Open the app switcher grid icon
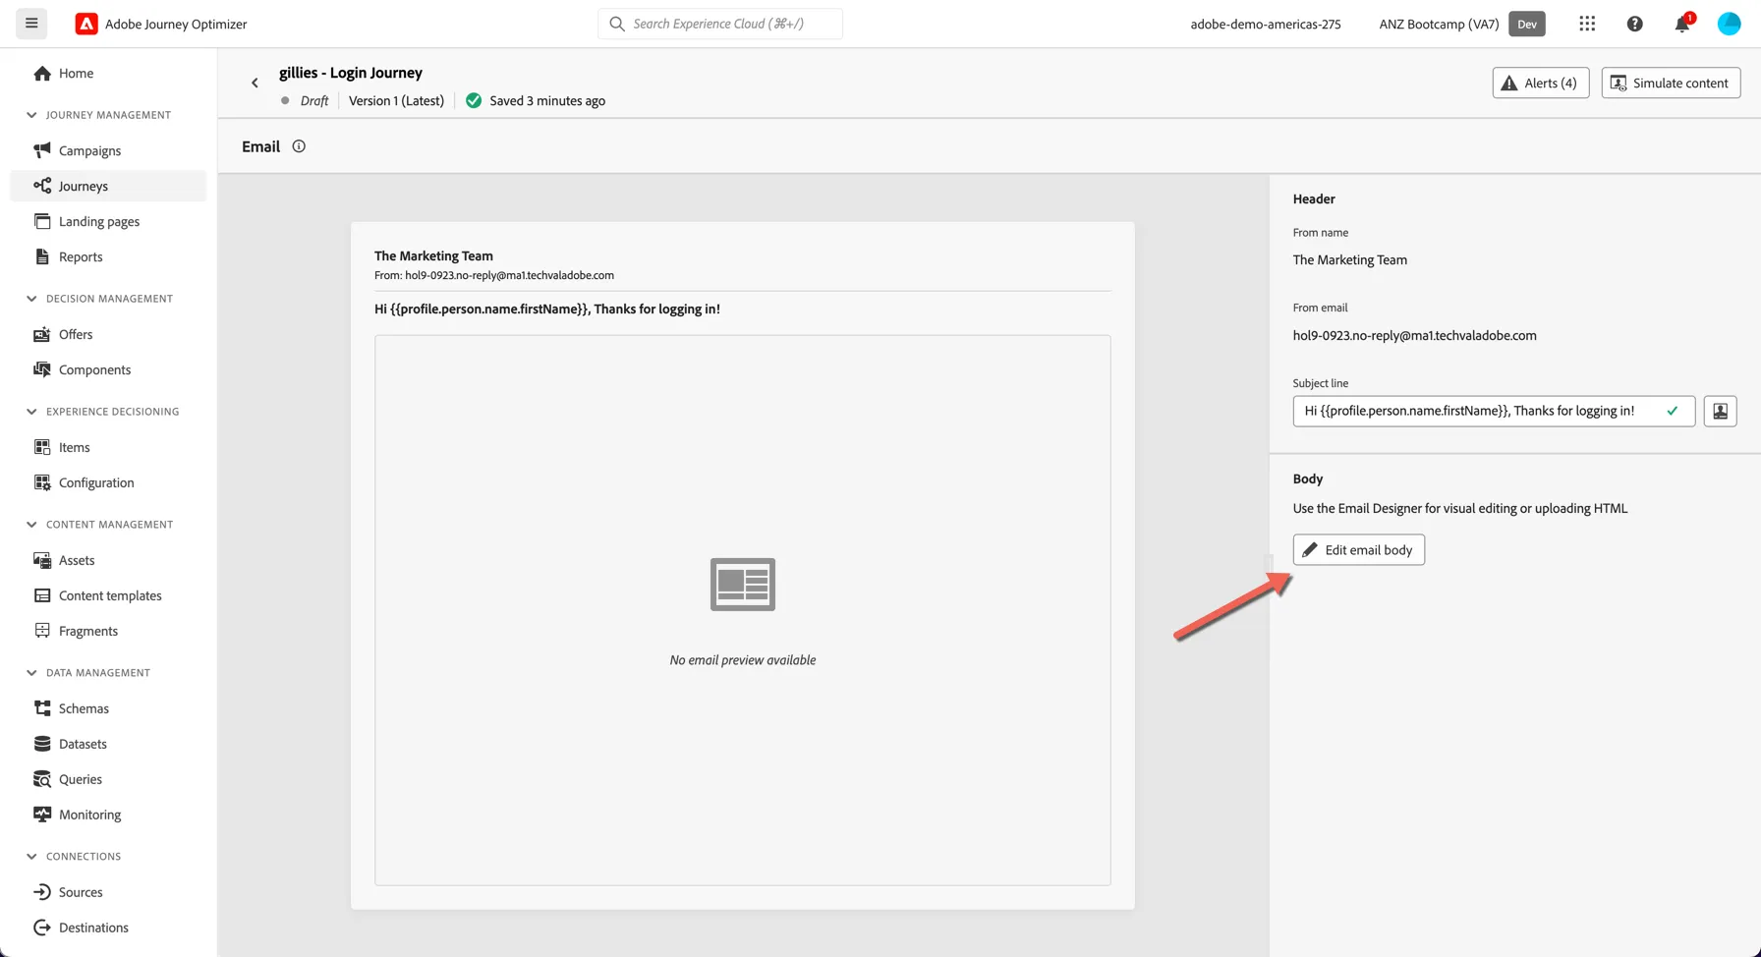 coord(1587,24)
